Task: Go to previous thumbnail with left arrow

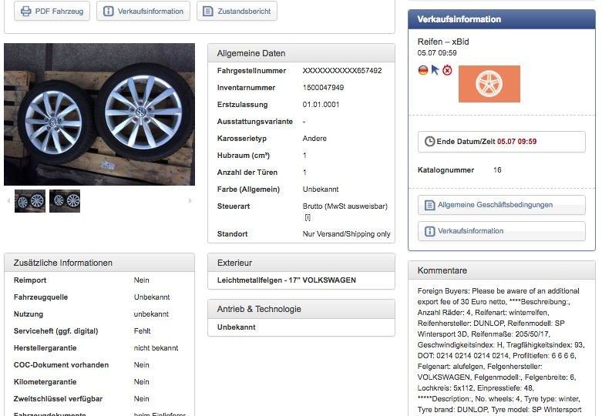Action: coord(8,201)
